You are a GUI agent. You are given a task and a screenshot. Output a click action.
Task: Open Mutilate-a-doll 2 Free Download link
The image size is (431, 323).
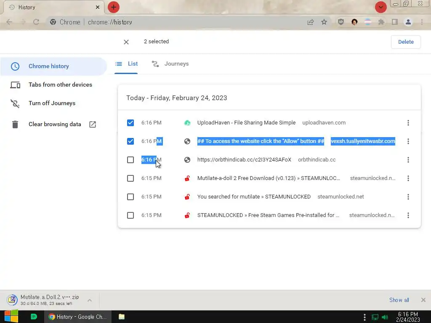coord(269,178)
